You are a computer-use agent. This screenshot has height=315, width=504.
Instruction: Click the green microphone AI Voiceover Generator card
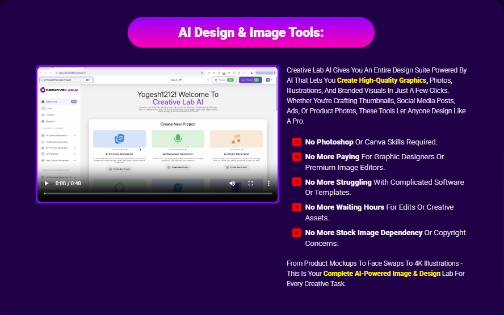[178, 139]
